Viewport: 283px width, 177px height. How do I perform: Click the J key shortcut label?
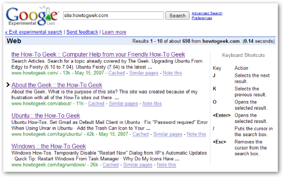click(214, 75)
